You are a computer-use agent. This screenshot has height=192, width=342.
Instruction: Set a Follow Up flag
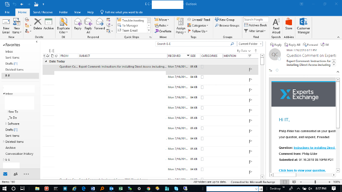198,31
